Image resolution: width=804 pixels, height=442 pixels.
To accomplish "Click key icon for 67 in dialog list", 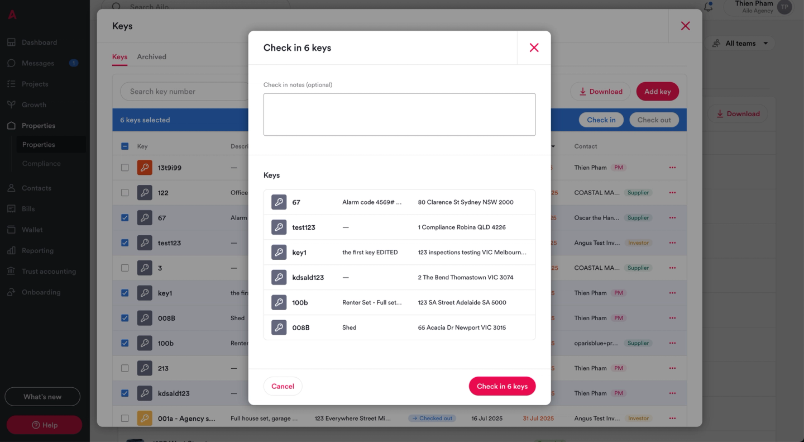I will tap(279, 202).
